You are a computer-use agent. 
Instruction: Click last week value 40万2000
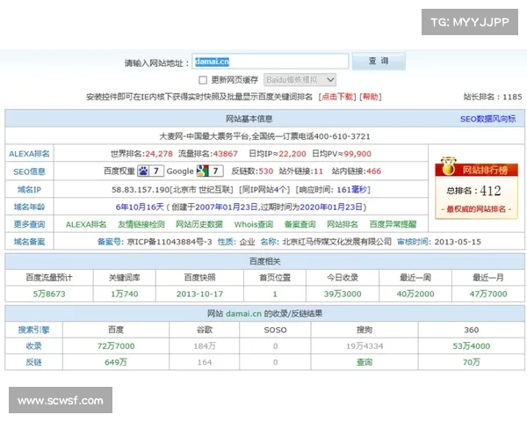click(x=415, y=294)
